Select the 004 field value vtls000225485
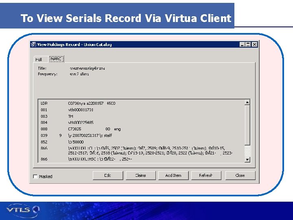The image size is (293, 220). click(81, 123)
